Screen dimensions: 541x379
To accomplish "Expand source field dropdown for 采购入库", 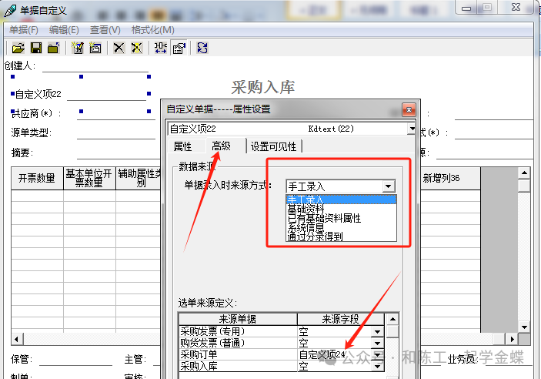I will point(377,366).
